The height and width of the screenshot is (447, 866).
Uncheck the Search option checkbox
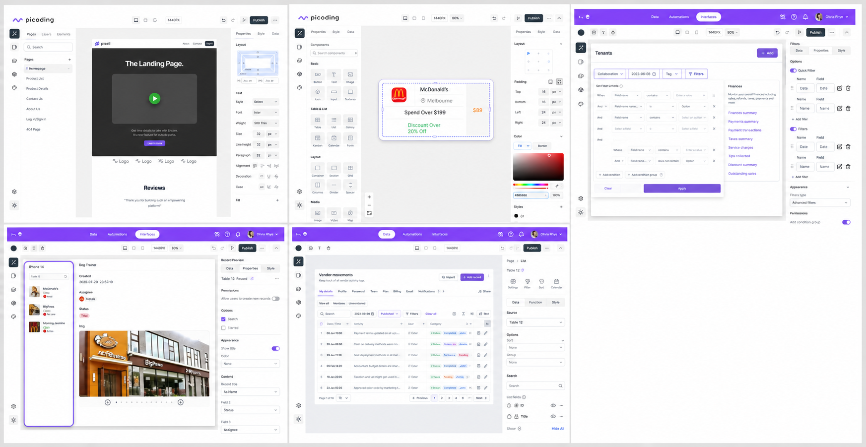tap(223, 319)
